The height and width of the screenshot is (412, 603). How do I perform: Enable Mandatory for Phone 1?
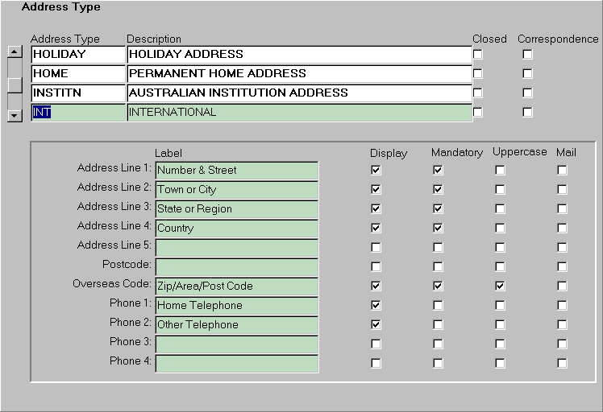pyautogui.click(x=438, y=306)
